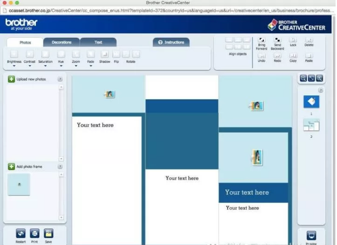
Task: Open the Text tab
Action: [x=98, y=42]
